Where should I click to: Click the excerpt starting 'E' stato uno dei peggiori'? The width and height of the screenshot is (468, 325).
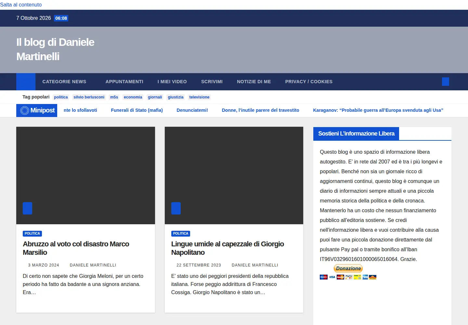230,284
